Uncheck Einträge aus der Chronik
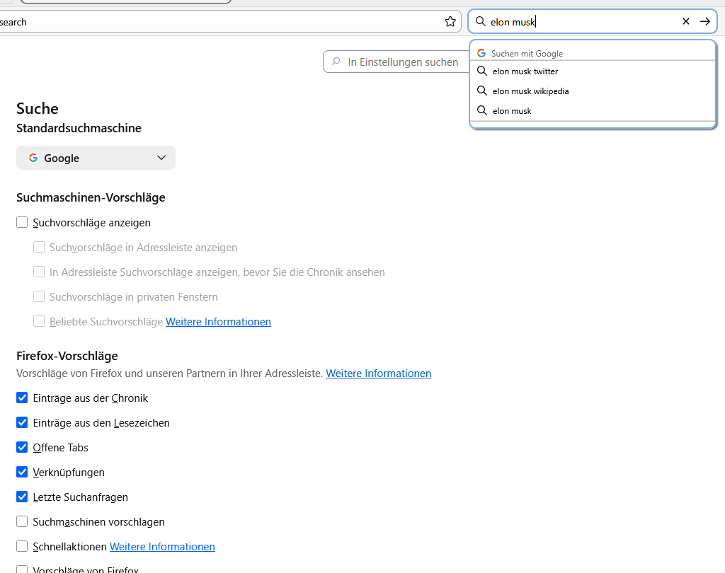Viewport: 725px width, 573px height. pyautogui.click(x=22, y=398)
